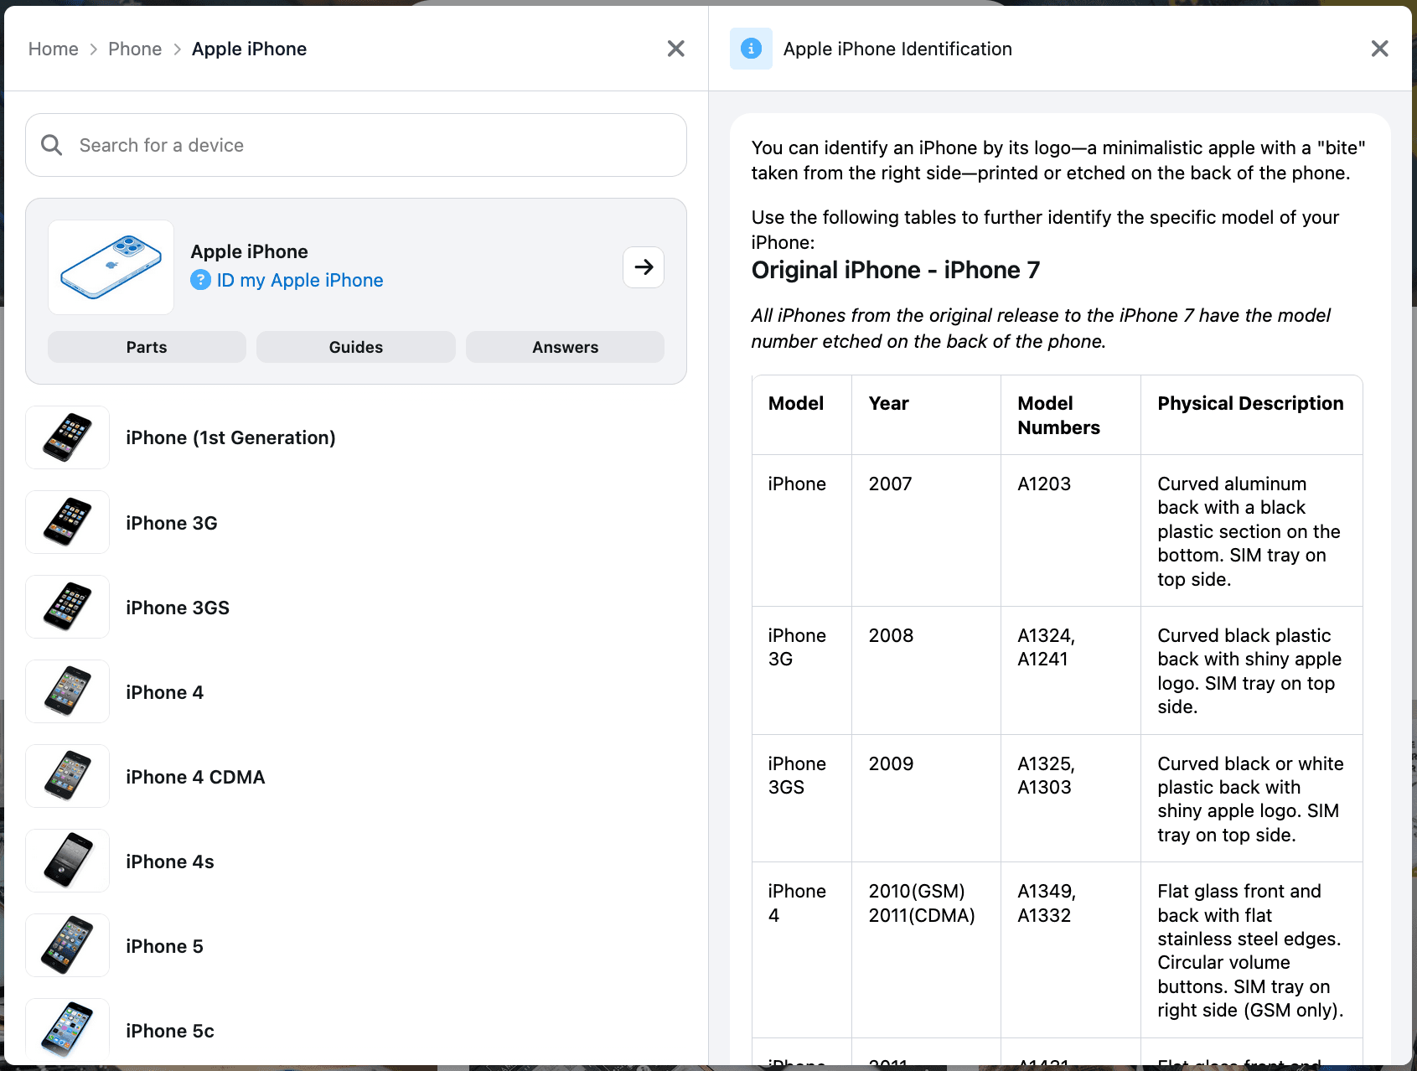Go to Home in the breadcrumb
1417x1071 pixels.
pos(54,49)
